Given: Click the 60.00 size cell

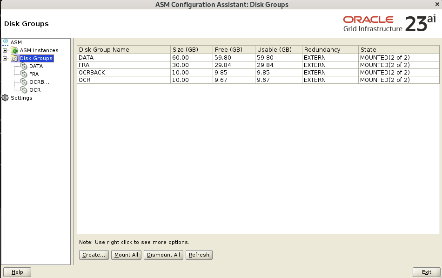Looking at the screenshot, I should point(192,58).
